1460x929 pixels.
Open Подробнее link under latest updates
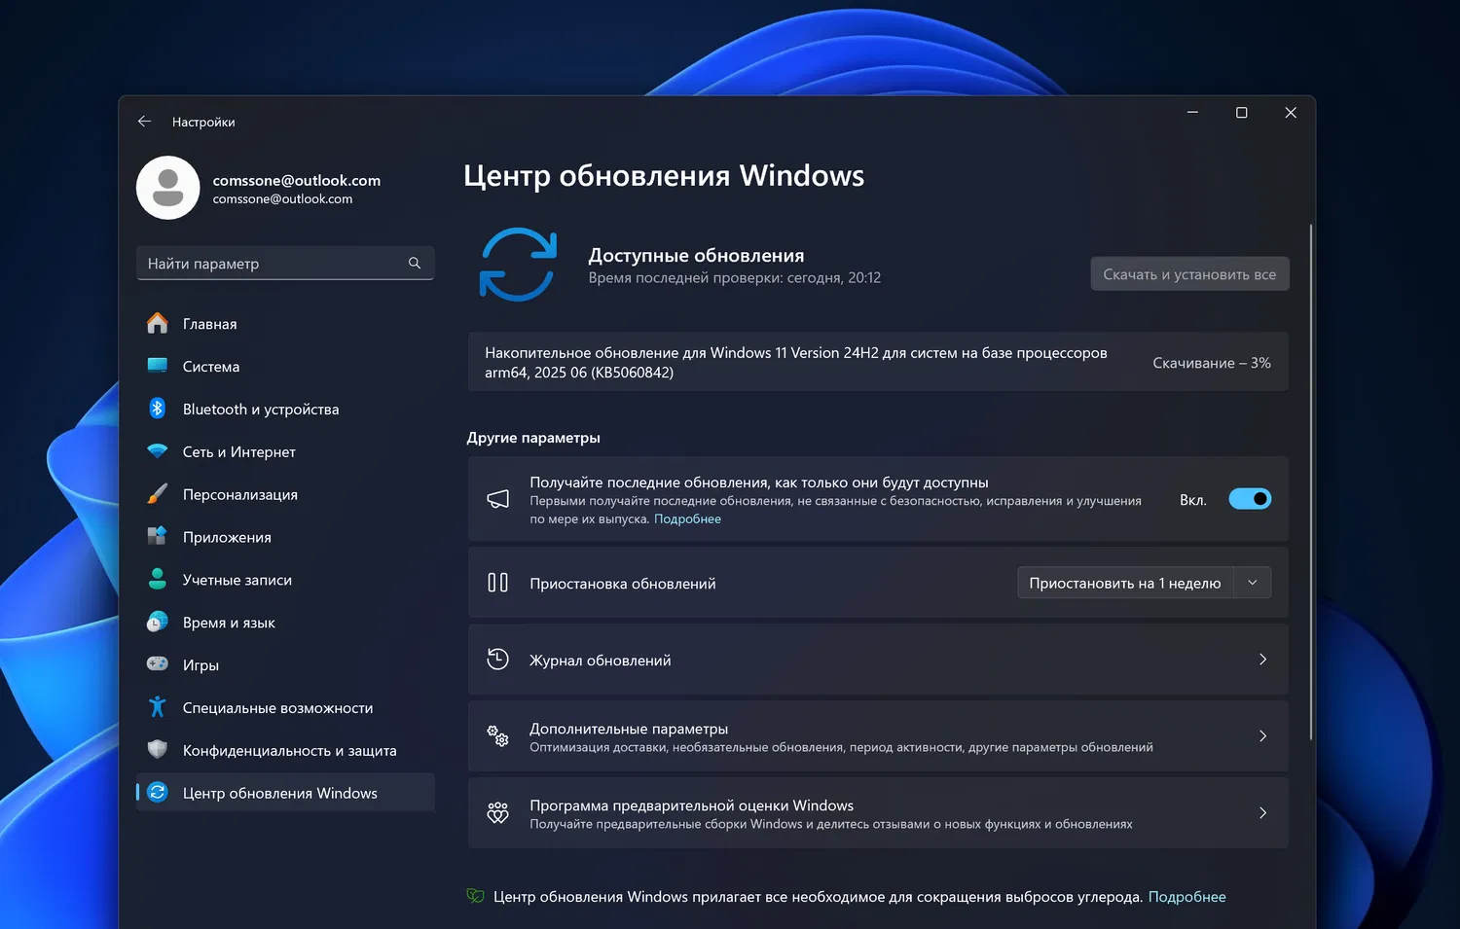pos(687,519)
